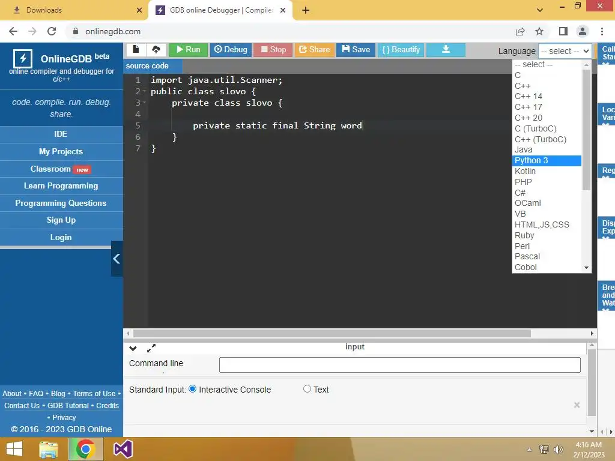Share the source code
The height and width of the screenshot is (461, 615).
point(315,50)
